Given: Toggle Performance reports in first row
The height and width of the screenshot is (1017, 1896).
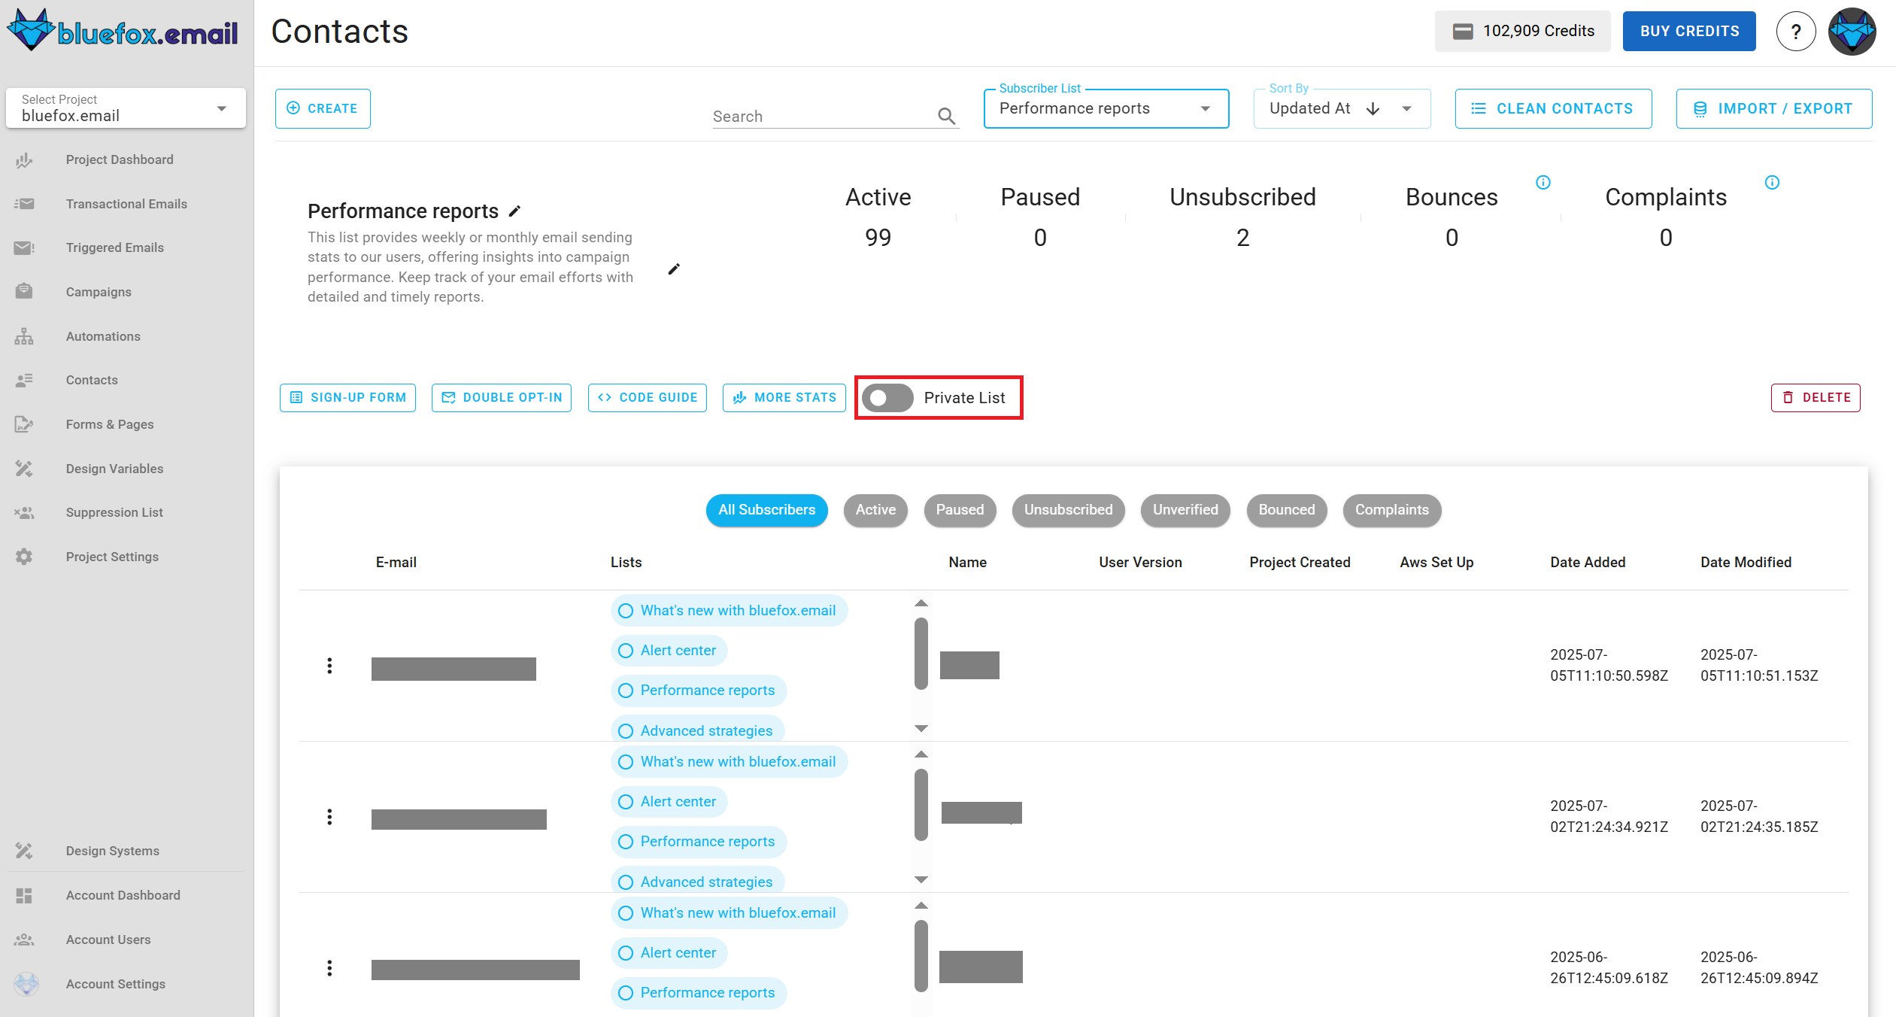Looking at the screenshot, I should [x=699, y=691].
